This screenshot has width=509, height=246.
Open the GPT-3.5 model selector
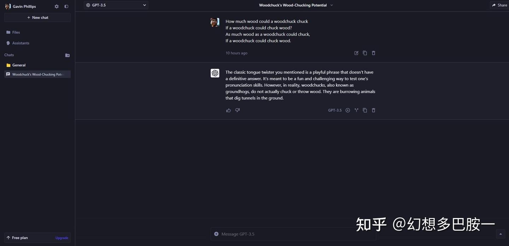pos(116,5)
